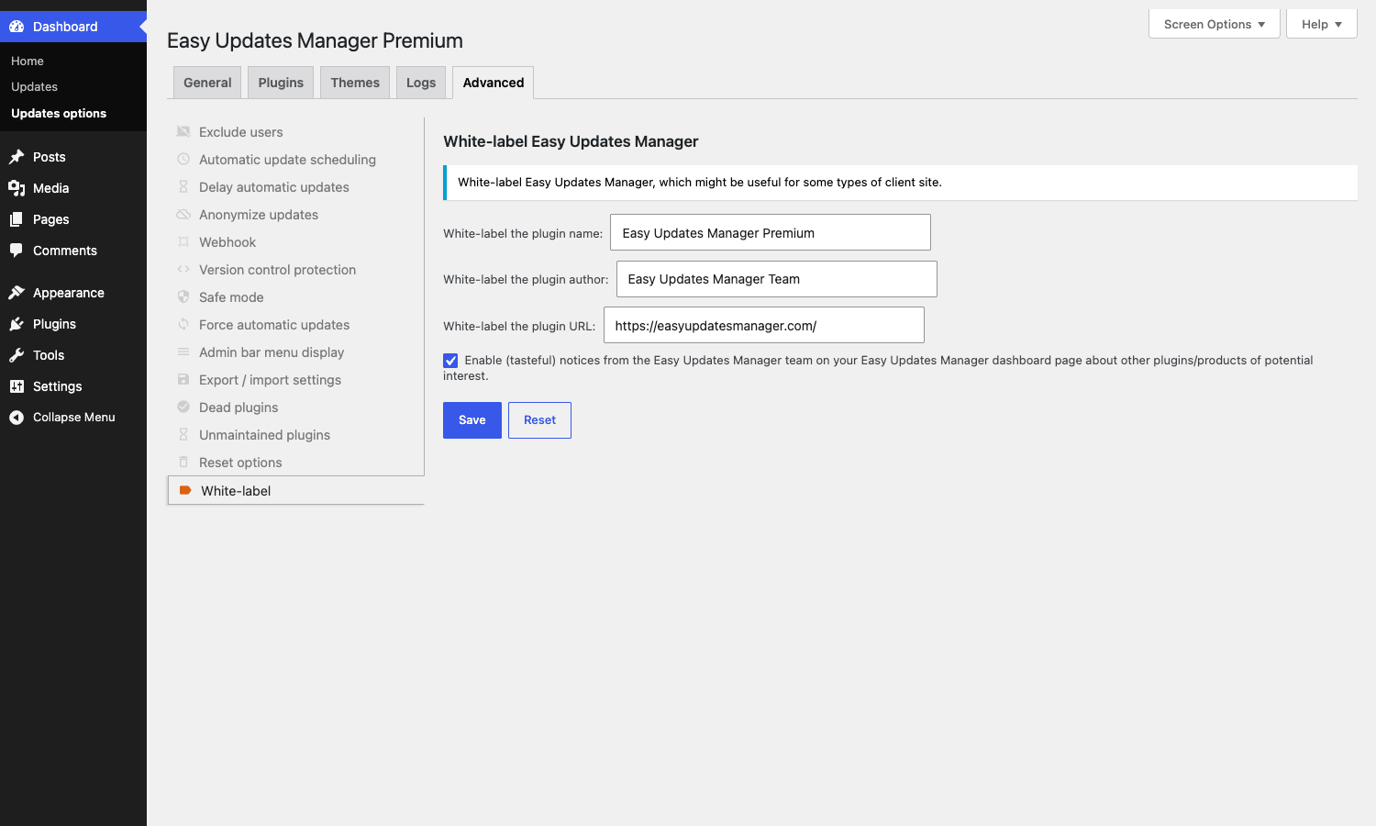Switch to the General tab

207,83
